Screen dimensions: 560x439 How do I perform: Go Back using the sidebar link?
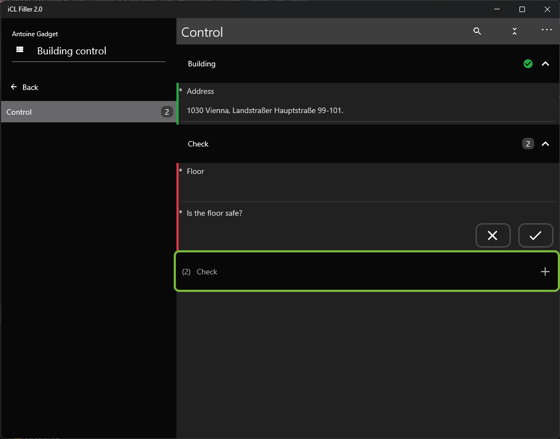click(x=30, y=87)
